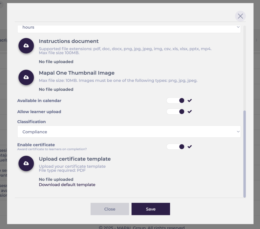Click the Mapal One Thumbnail Image upload icon
Screen dimensions: 260x229
pos(26,77)
